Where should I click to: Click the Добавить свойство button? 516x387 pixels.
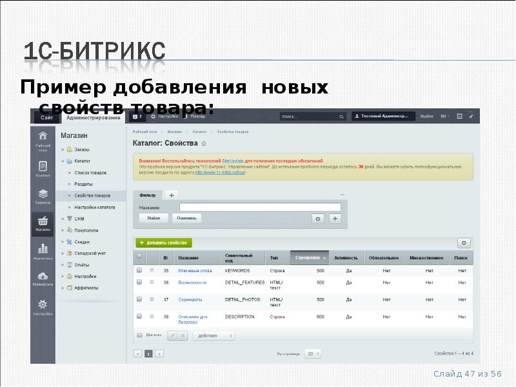[x=164, y=243]
